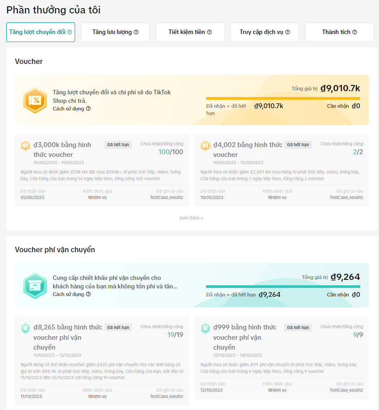This screenshot has height=410, width=379.
Task: Click help icon on Tăng lượt chuyển đổi tab
Action: coord(70,32)
